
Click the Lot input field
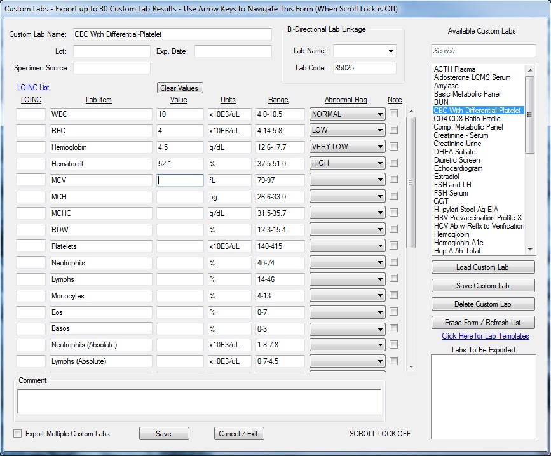click(112, 51)
